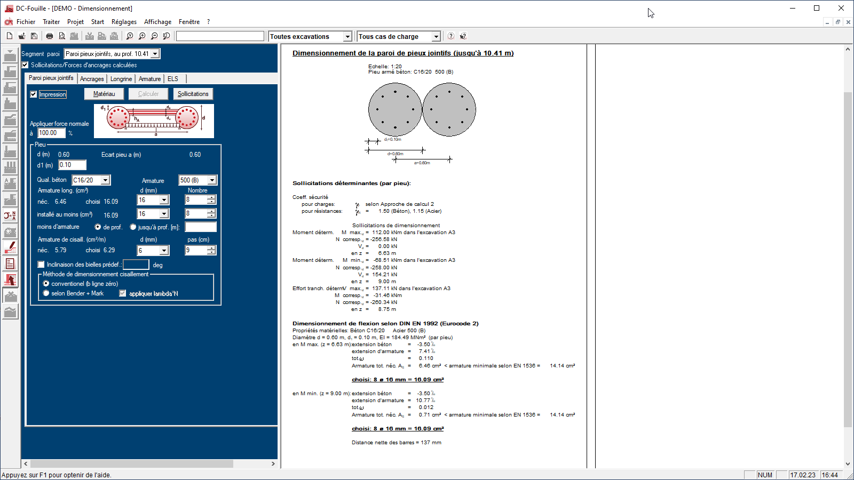This screenshot has width=854, height=480.
Task: Adjust the pas (cm) 9 stepper
Action: 211,251
